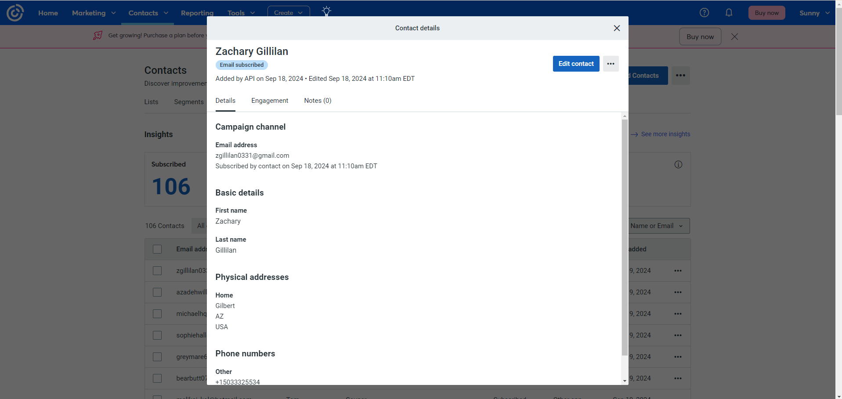Follow the See more insights link
The height and width of the screenshot is (399, 842).
(665, 134)
